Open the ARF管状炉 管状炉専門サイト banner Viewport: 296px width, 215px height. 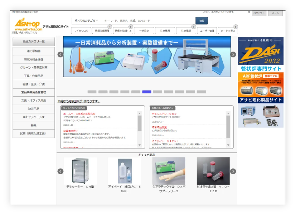pyautogui.click(x=261, y=81)
